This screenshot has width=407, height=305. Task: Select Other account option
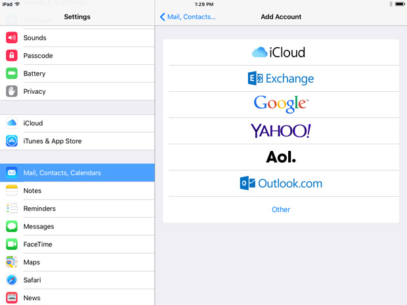point(281,209)
